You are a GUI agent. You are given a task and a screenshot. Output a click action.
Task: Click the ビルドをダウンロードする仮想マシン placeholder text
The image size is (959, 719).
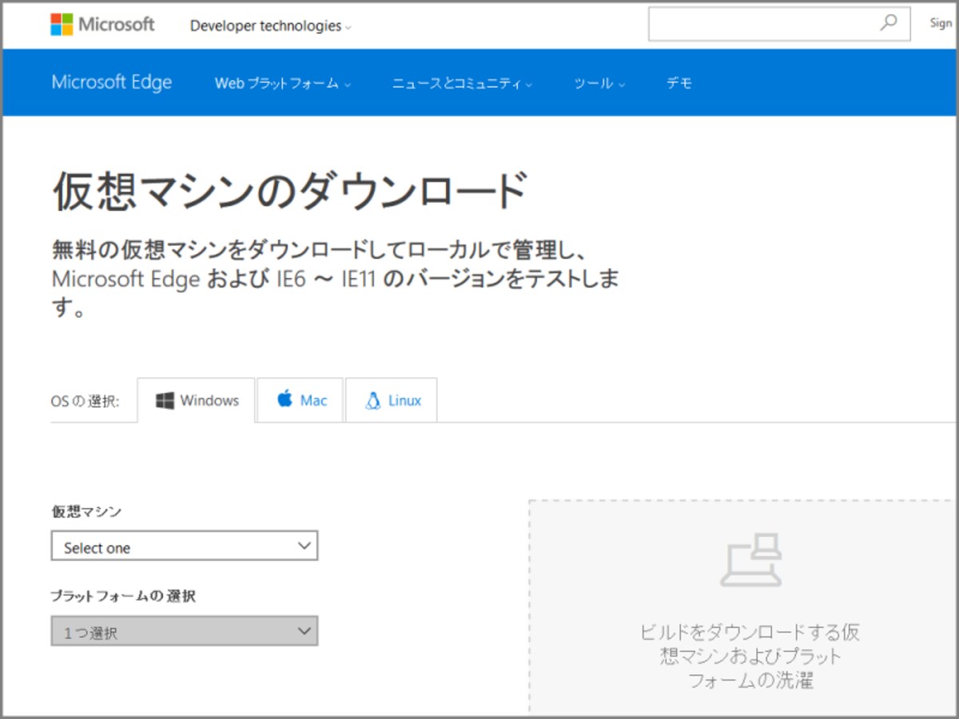tap(750, 656)
